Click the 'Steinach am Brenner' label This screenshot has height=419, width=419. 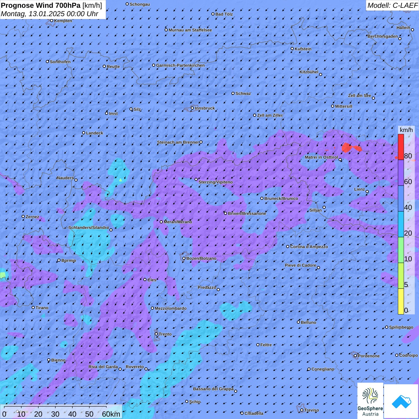(x=178, y=142)
